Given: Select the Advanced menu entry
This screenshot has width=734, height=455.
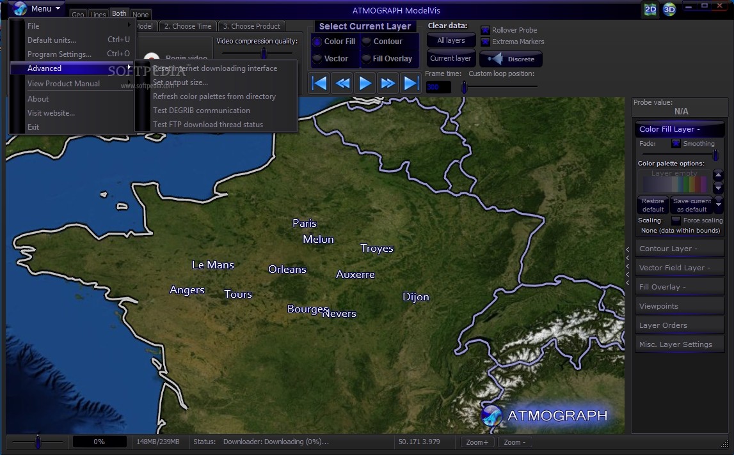Looking at the screenshot, I should pyautogui.click(x=72, y=68).
